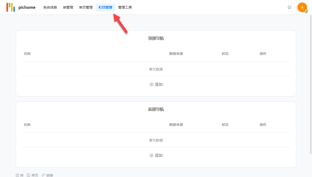The width and height of the screenshot is (312, 177).
Task: Click the chain link icon beside 链接
Action: (x=43, y=175)
